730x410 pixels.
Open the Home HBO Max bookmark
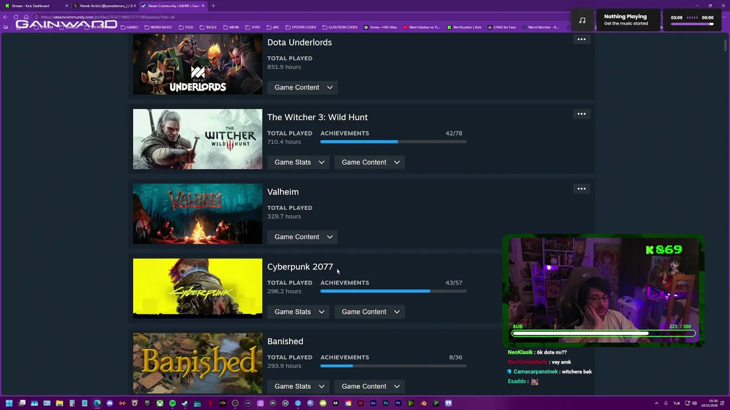[x=381, y=27]
